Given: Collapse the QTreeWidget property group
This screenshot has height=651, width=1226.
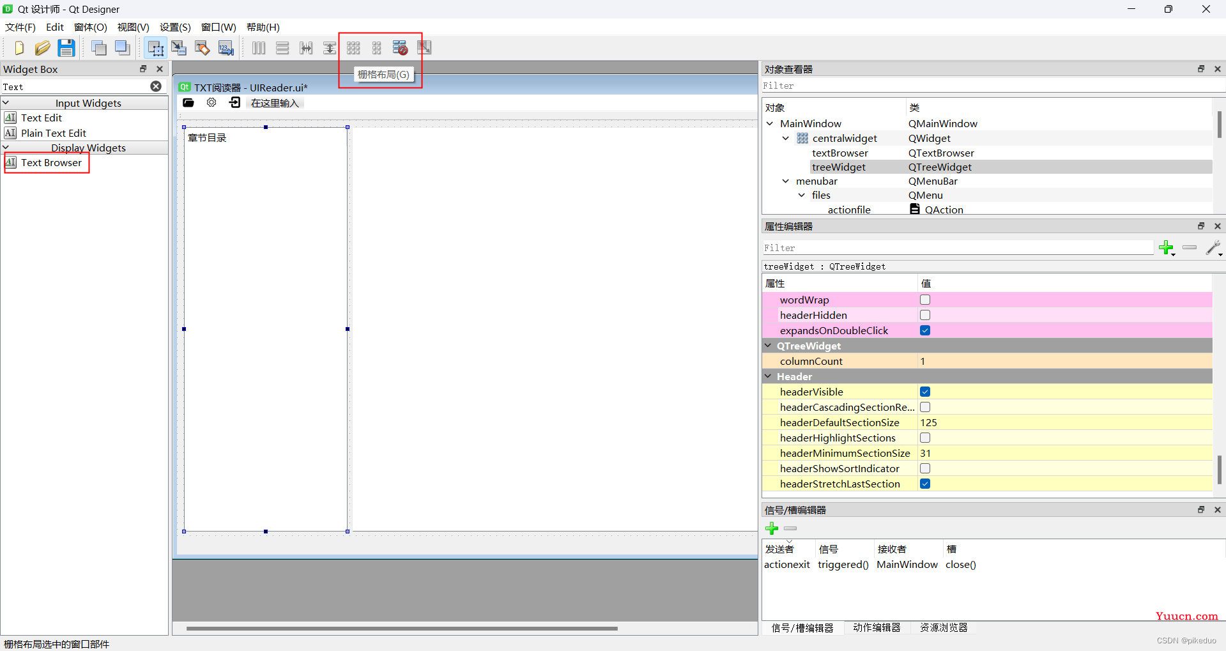Looking at the screenshot, I should point(769,346).
